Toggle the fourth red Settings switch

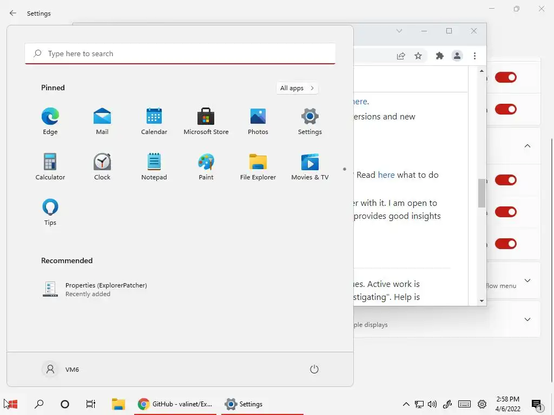tap(506, 212)
